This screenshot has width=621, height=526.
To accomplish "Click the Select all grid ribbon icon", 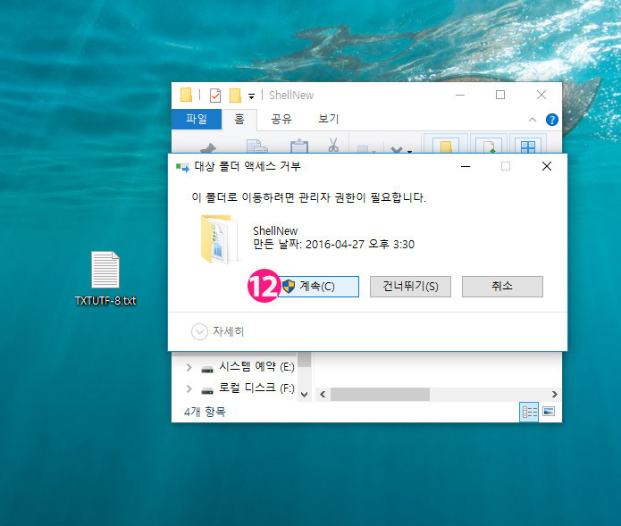I will click(528, 144).
